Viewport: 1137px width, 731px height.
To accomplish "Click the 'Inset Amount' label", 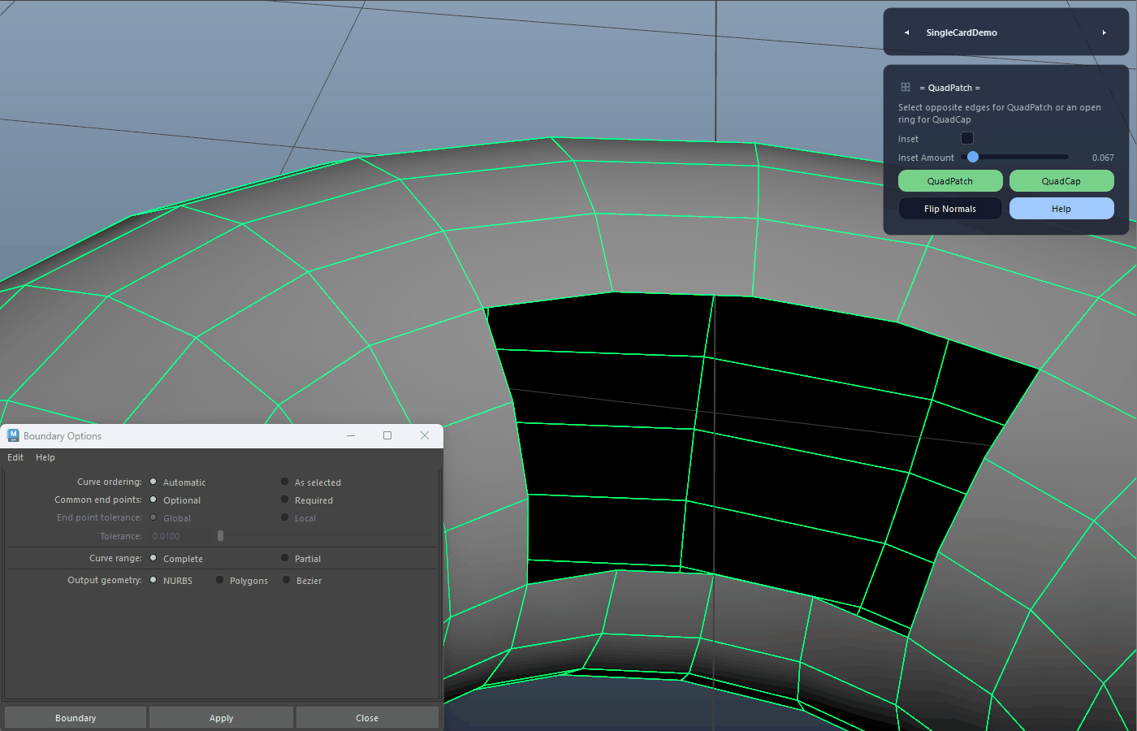I will tap(926, 158).
